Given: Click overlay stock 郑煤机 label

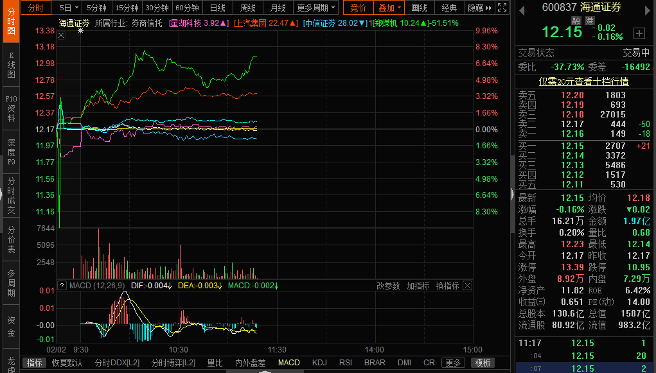Looking at the screenshot, I should [414, 23].
